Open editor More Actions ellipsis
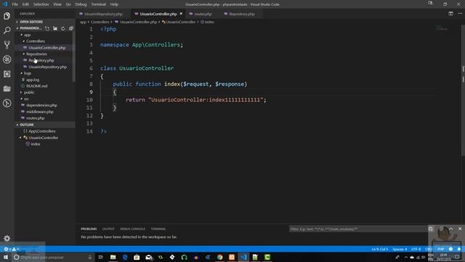Image resolution: width=465 pixels, height=262 pixels. pyautogui.click(x=460, y=14)
